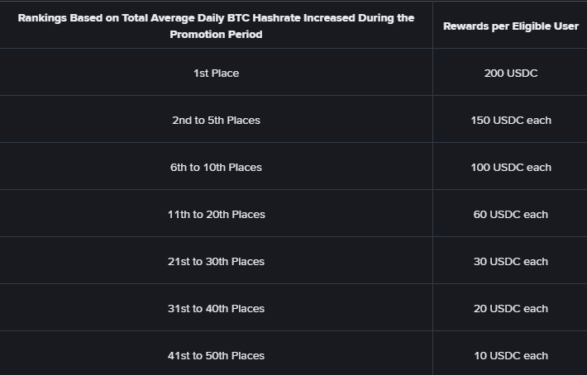Click the "31st to 40th Places" cell

click(x=216, y=309)
